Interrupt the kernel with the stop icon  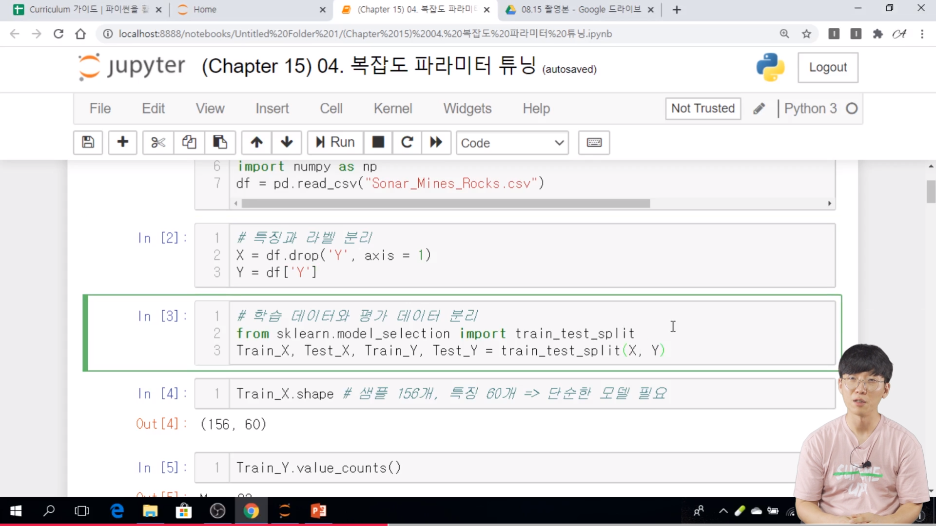pos(378,142)
